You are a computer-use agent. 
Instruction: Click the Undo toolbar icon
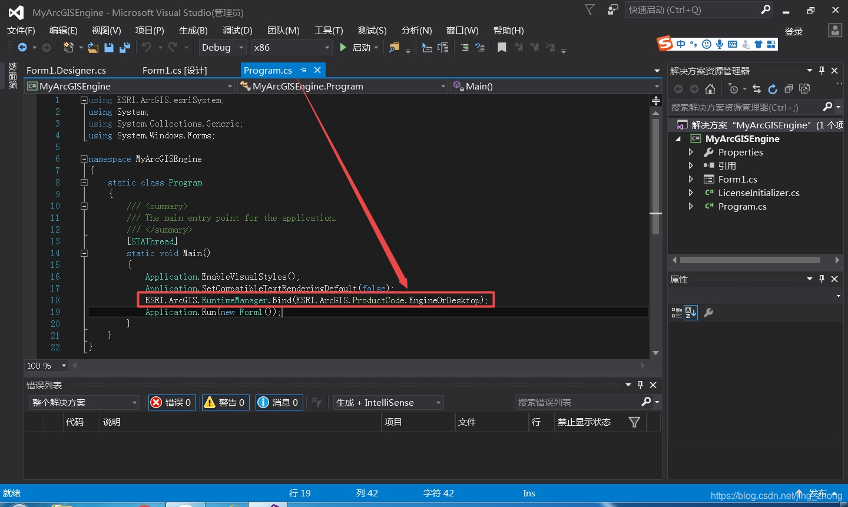click(x=147, y=47)
